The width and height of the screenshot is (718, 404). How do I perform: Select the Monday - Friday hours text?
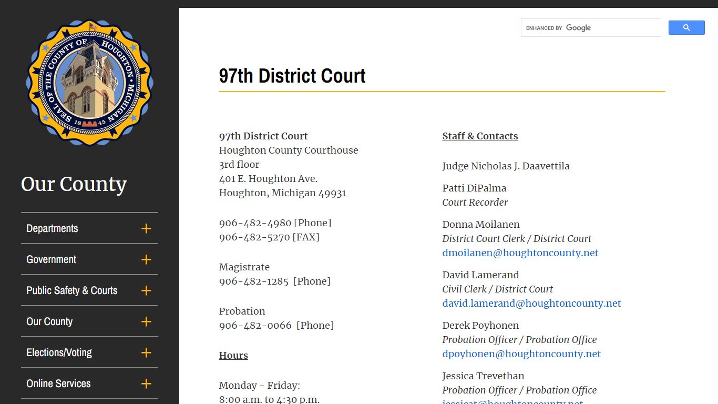260,385
